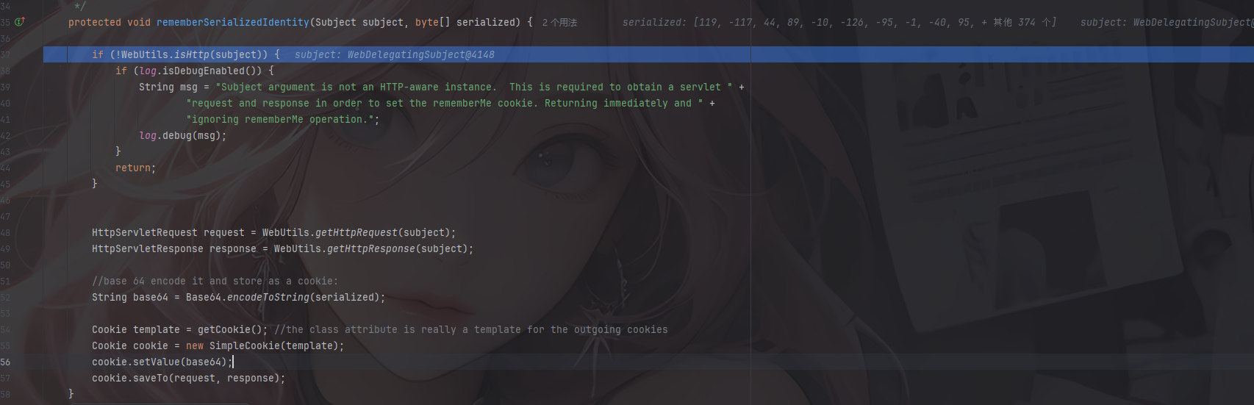
Task: Click the rememberSerializedIdentity method name
Action: coord(232,23)
